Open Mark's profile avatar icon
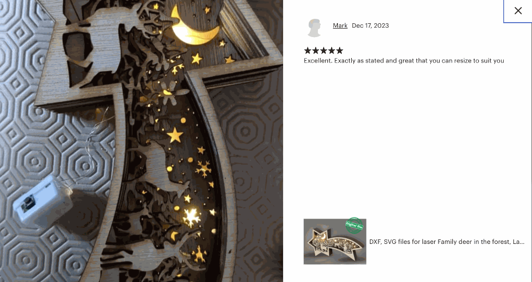The width and height of the screenshot is (532, 282). pyautogui.click(x=314, y=28)
